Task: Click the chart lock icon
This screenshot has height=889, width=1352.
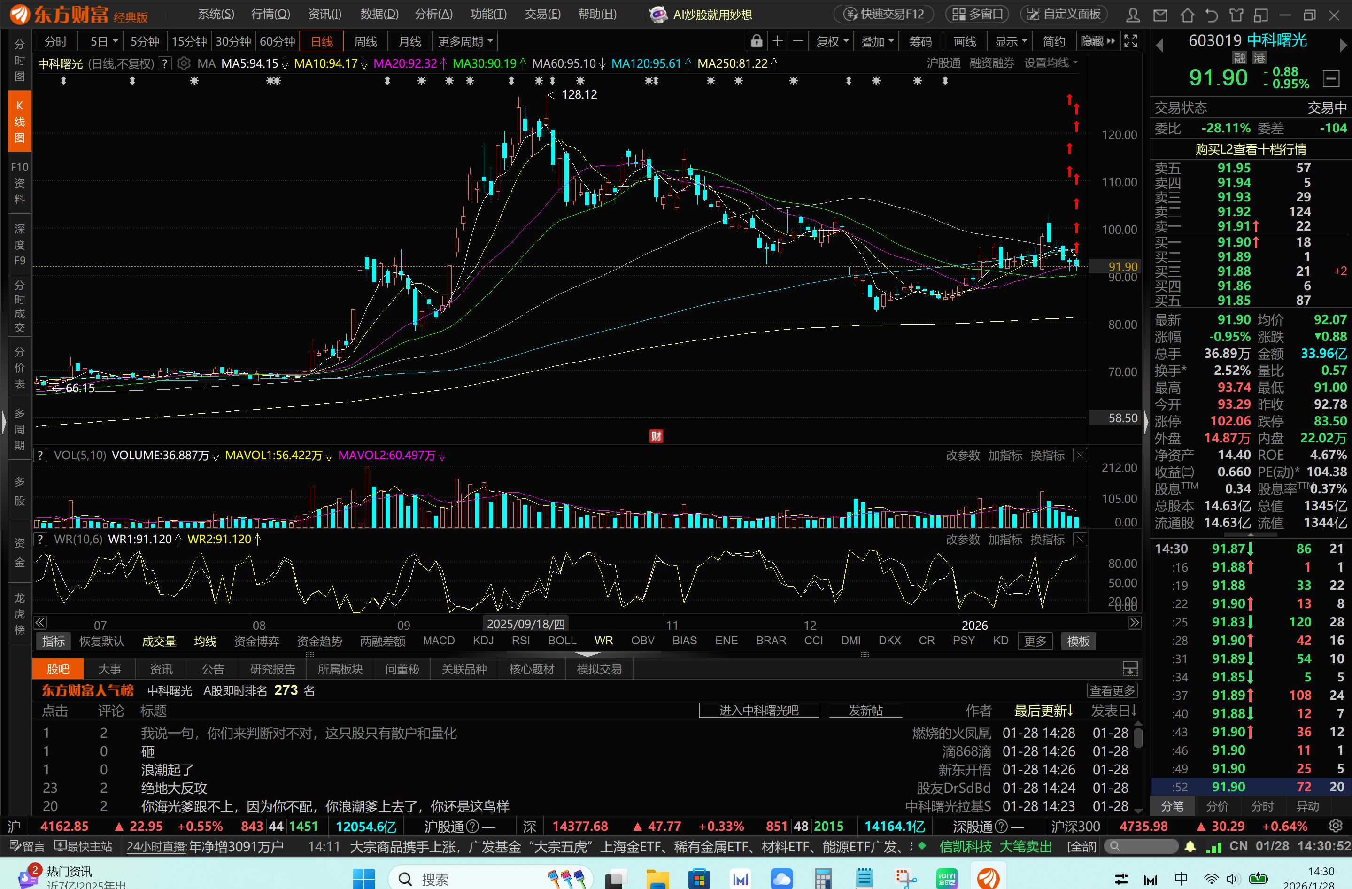Action: (756, 41)
